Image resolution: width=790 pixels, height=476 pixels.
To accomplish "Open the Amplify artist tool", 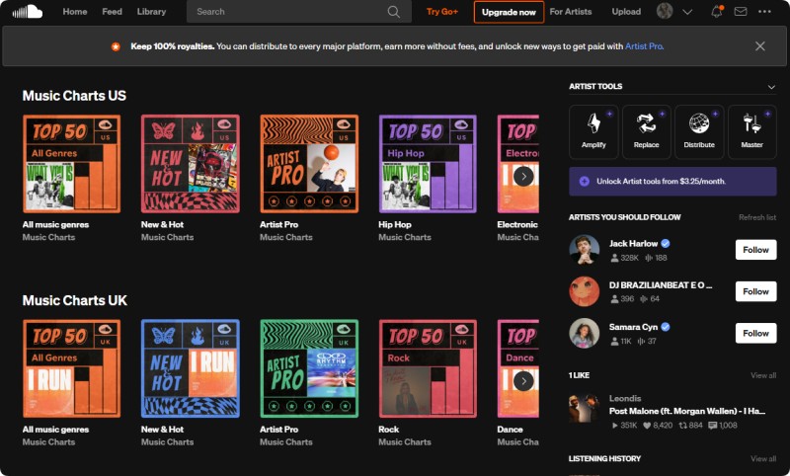I will pyautogui.click(x=593, y=132).
